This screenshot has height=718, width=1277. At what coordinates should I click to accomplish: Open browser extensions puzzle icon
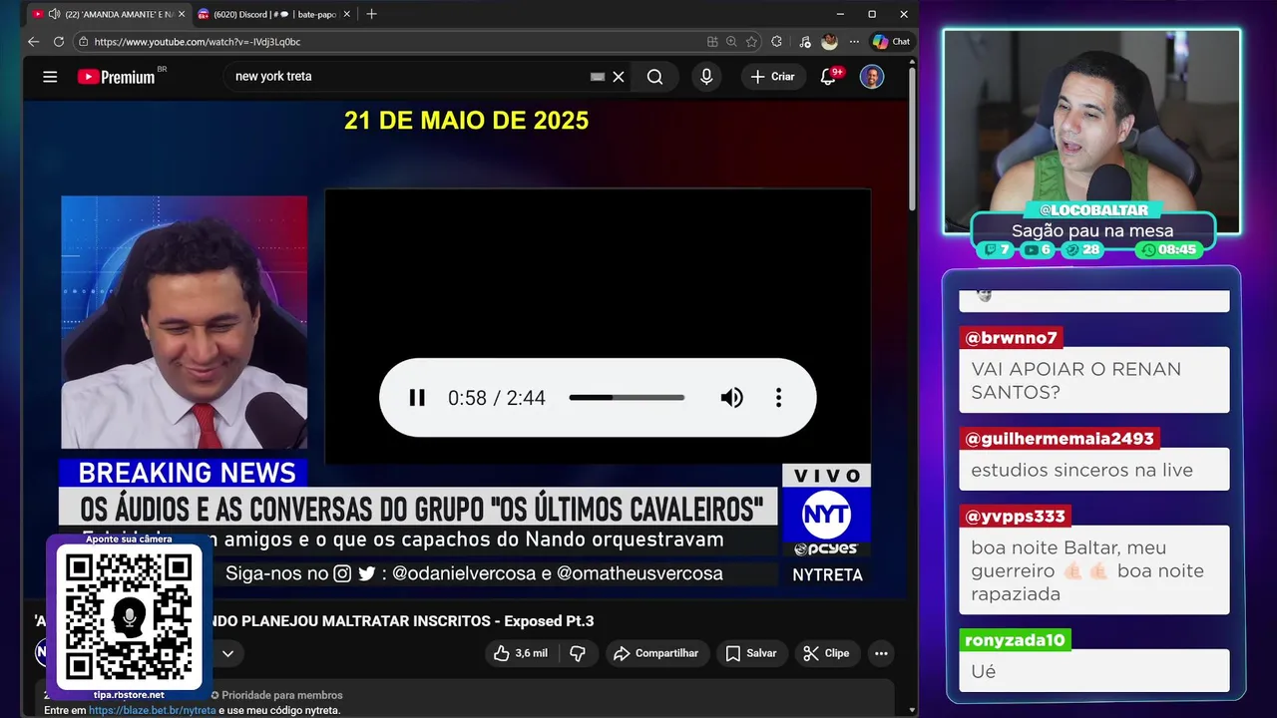click(x=777, y=42)
